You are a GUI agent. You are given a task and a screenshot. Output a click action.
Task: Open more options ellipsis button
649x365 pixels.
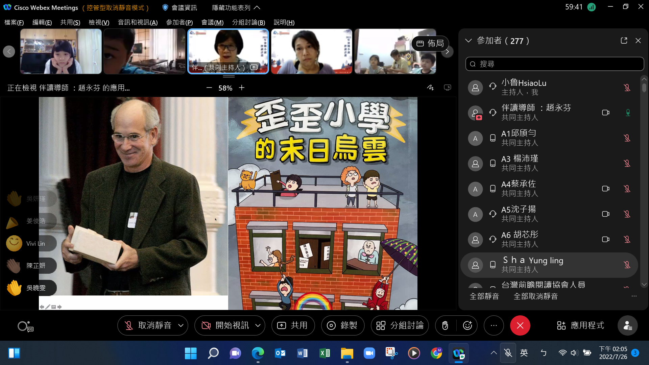click(x=494, y=325)
